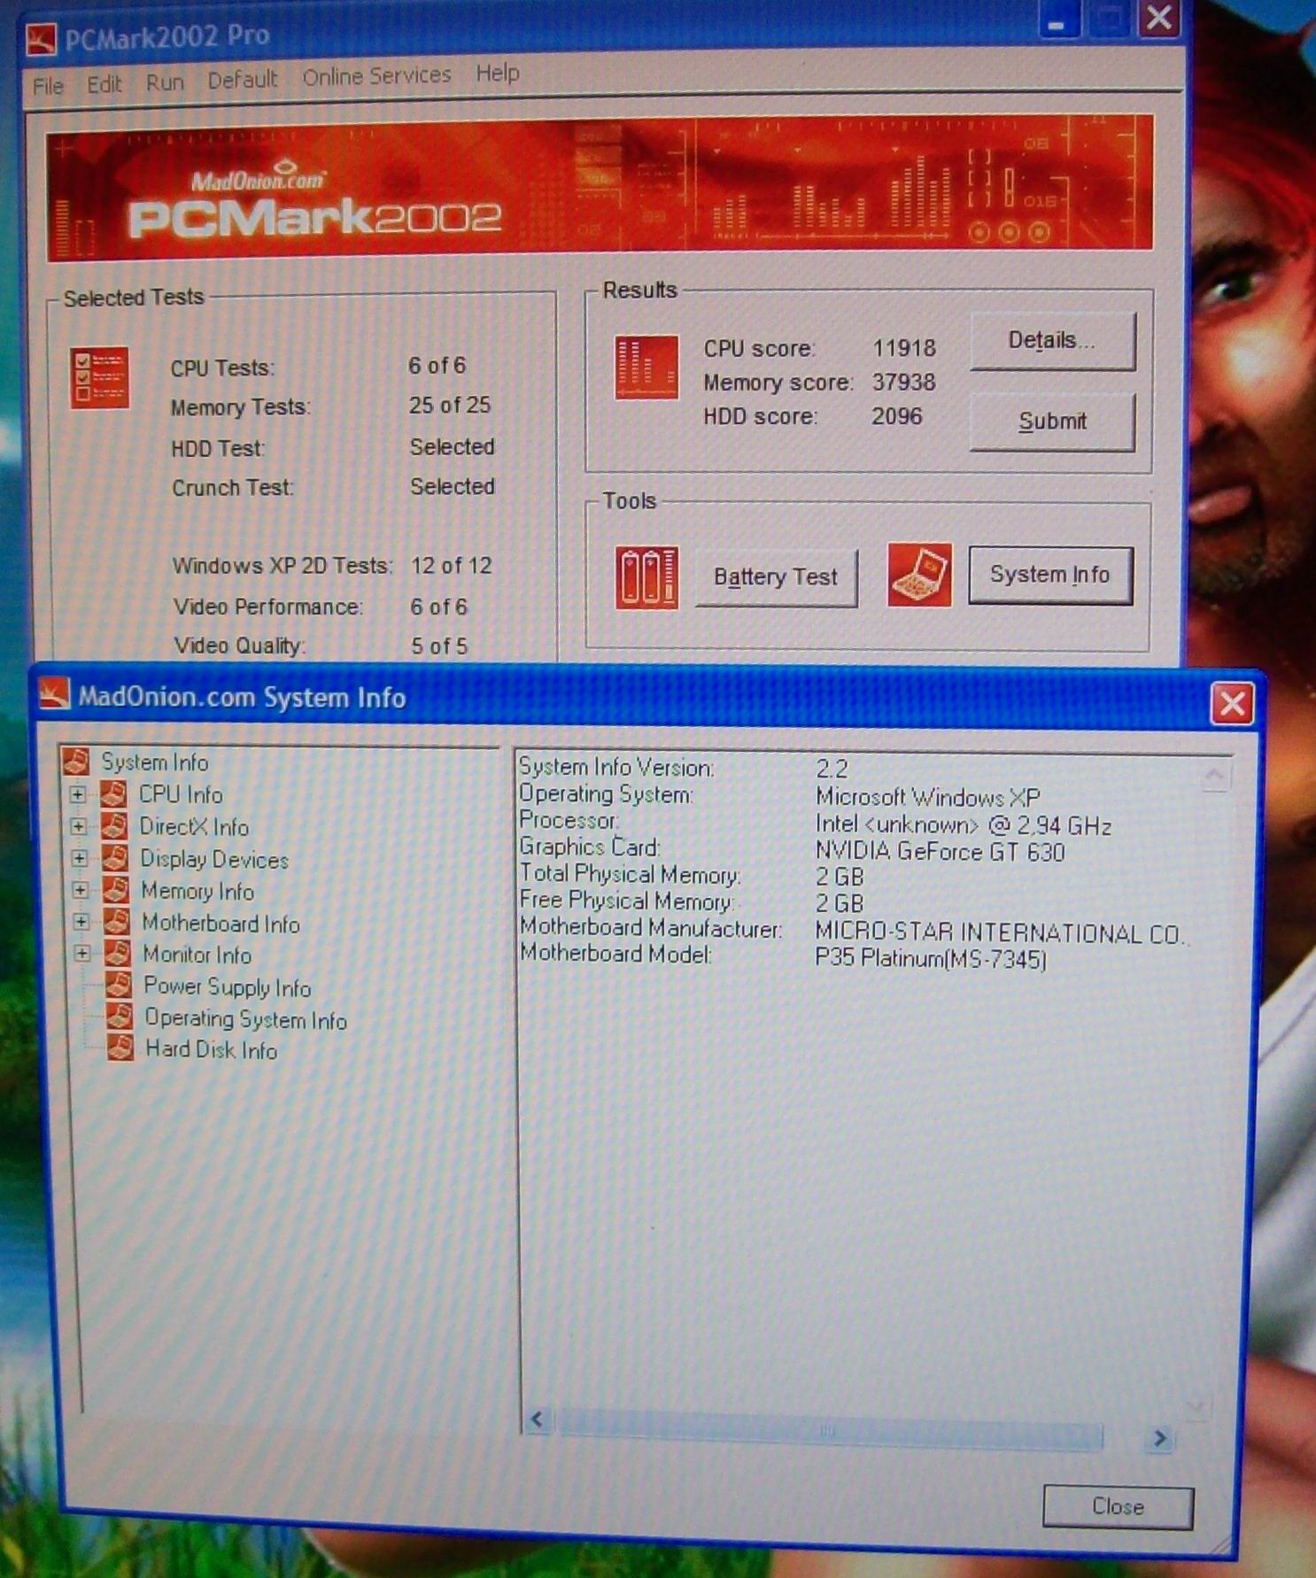Click the vertical scrollbar up arrow
Viewport: 1316px width, 1578px height.
click(x=1214, y=777)
